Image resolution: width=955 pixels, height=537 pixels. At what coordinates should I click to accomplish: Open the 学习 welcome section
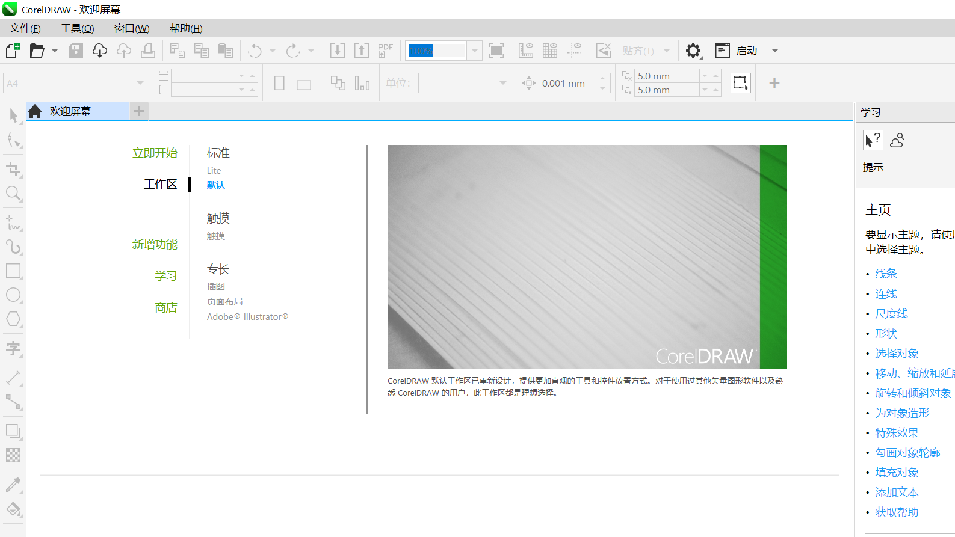click(166, 275)
